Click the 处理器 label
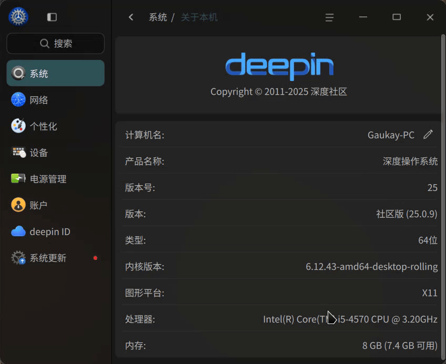The image size is (446, 364). (x=140, y=319)
